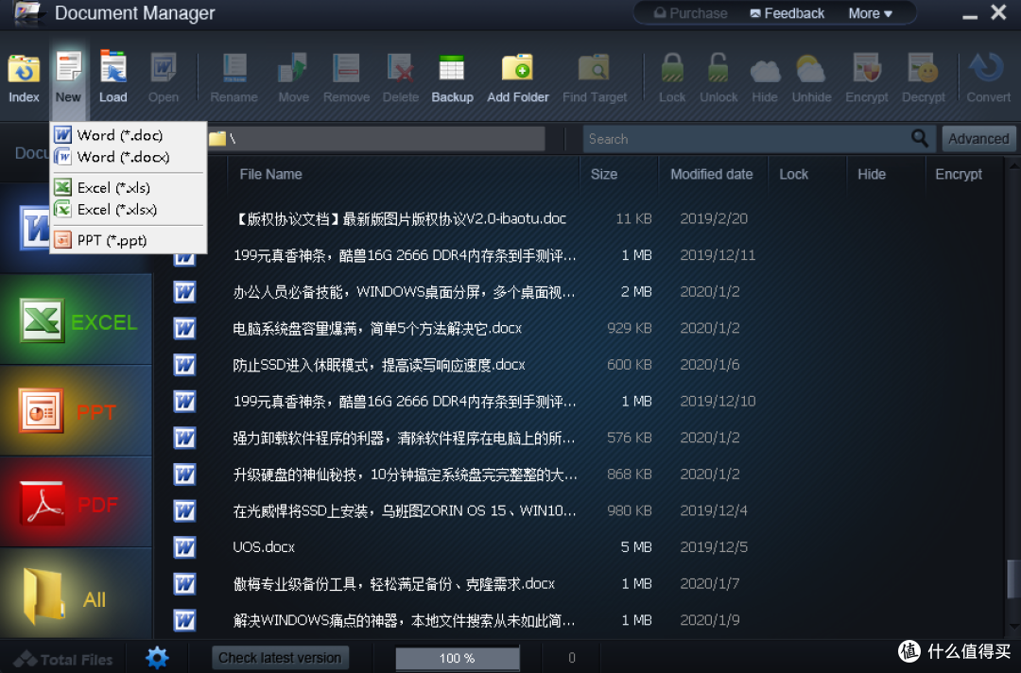Choose Excel (*.xlsx) from New menu
The image size is (1021, 673).
(x=129, y=210)
